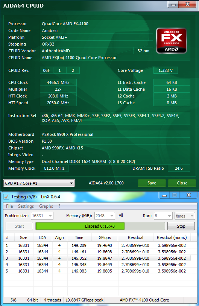Expand the times unit dropdown

(185, 216)
